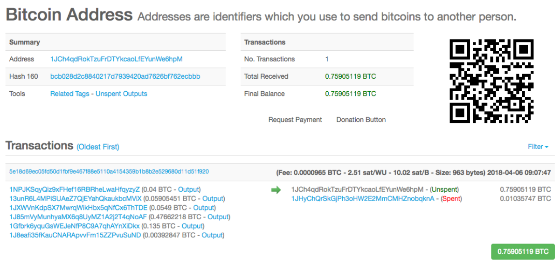The height and width of the screenshot is (264, 560).
Task: Click the green 0.75905119 BTC amount button
Action: (523, 251)
